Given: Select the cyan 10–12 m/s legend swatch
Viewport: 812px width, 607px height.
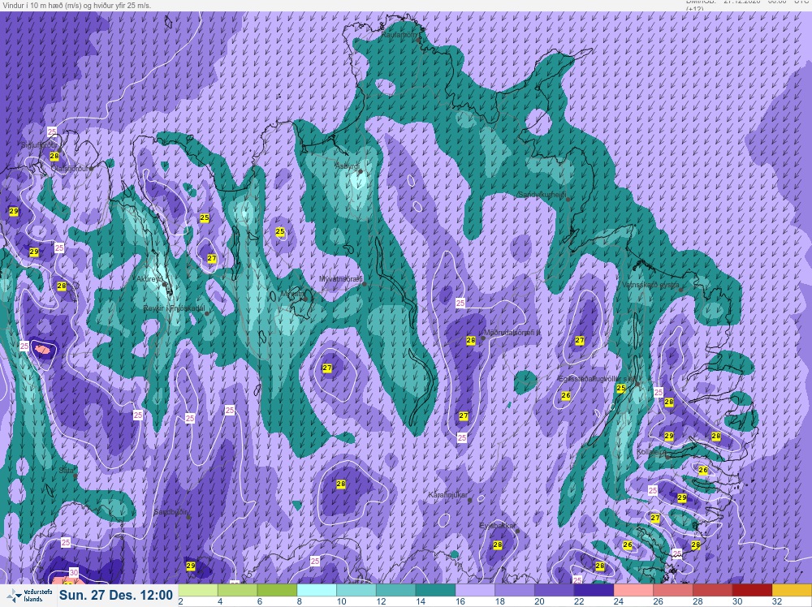Looking at the screenshot, I should pos(356,591).
